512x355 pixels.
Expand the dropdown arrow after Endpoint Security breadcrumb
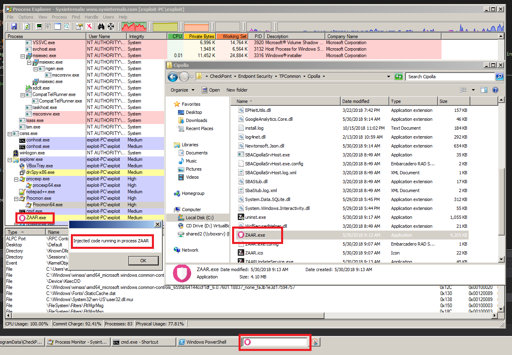(x=275, y=76)
